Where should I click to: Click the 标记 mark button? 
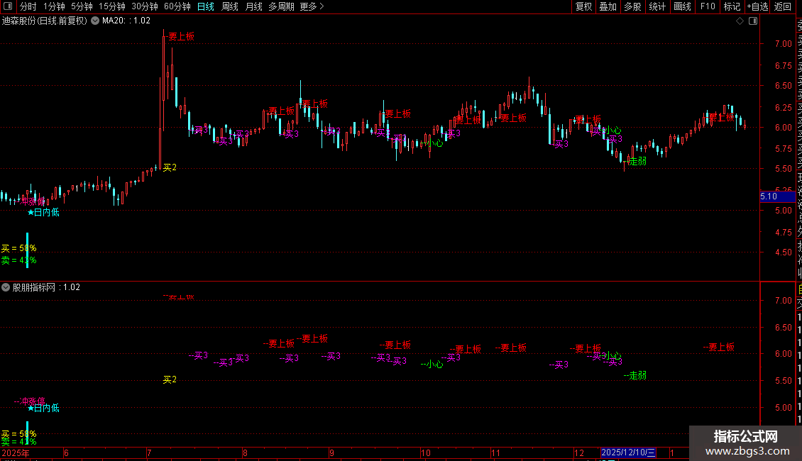[732, 6]
